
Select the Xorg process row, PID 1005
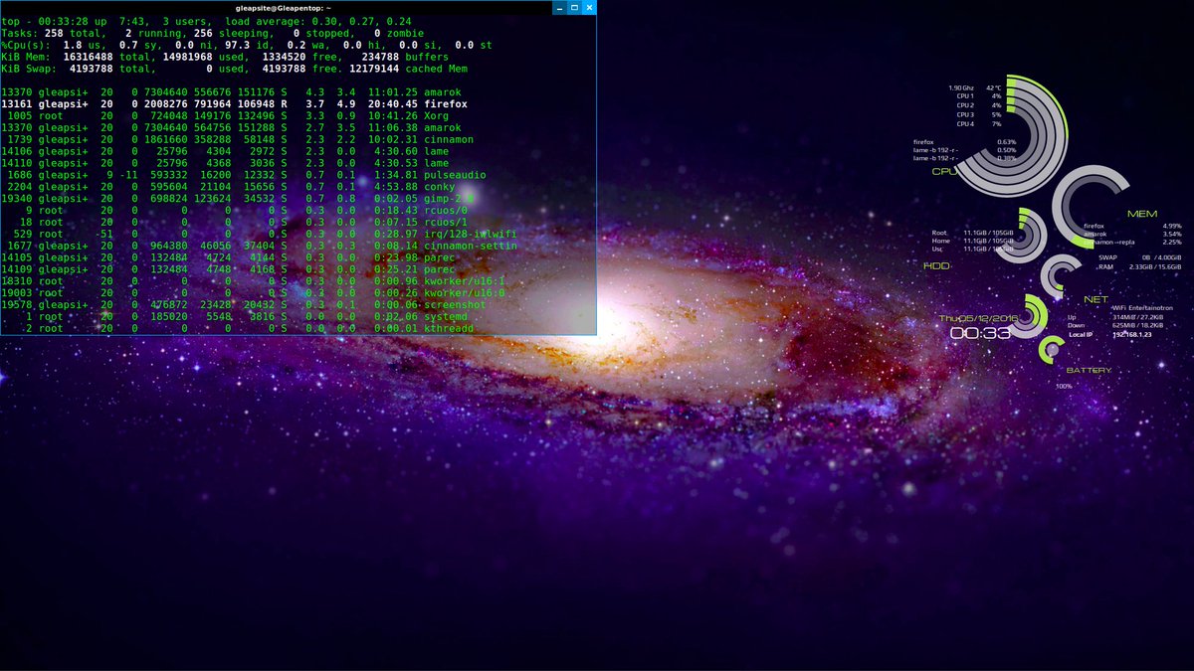tap(226, 116)
